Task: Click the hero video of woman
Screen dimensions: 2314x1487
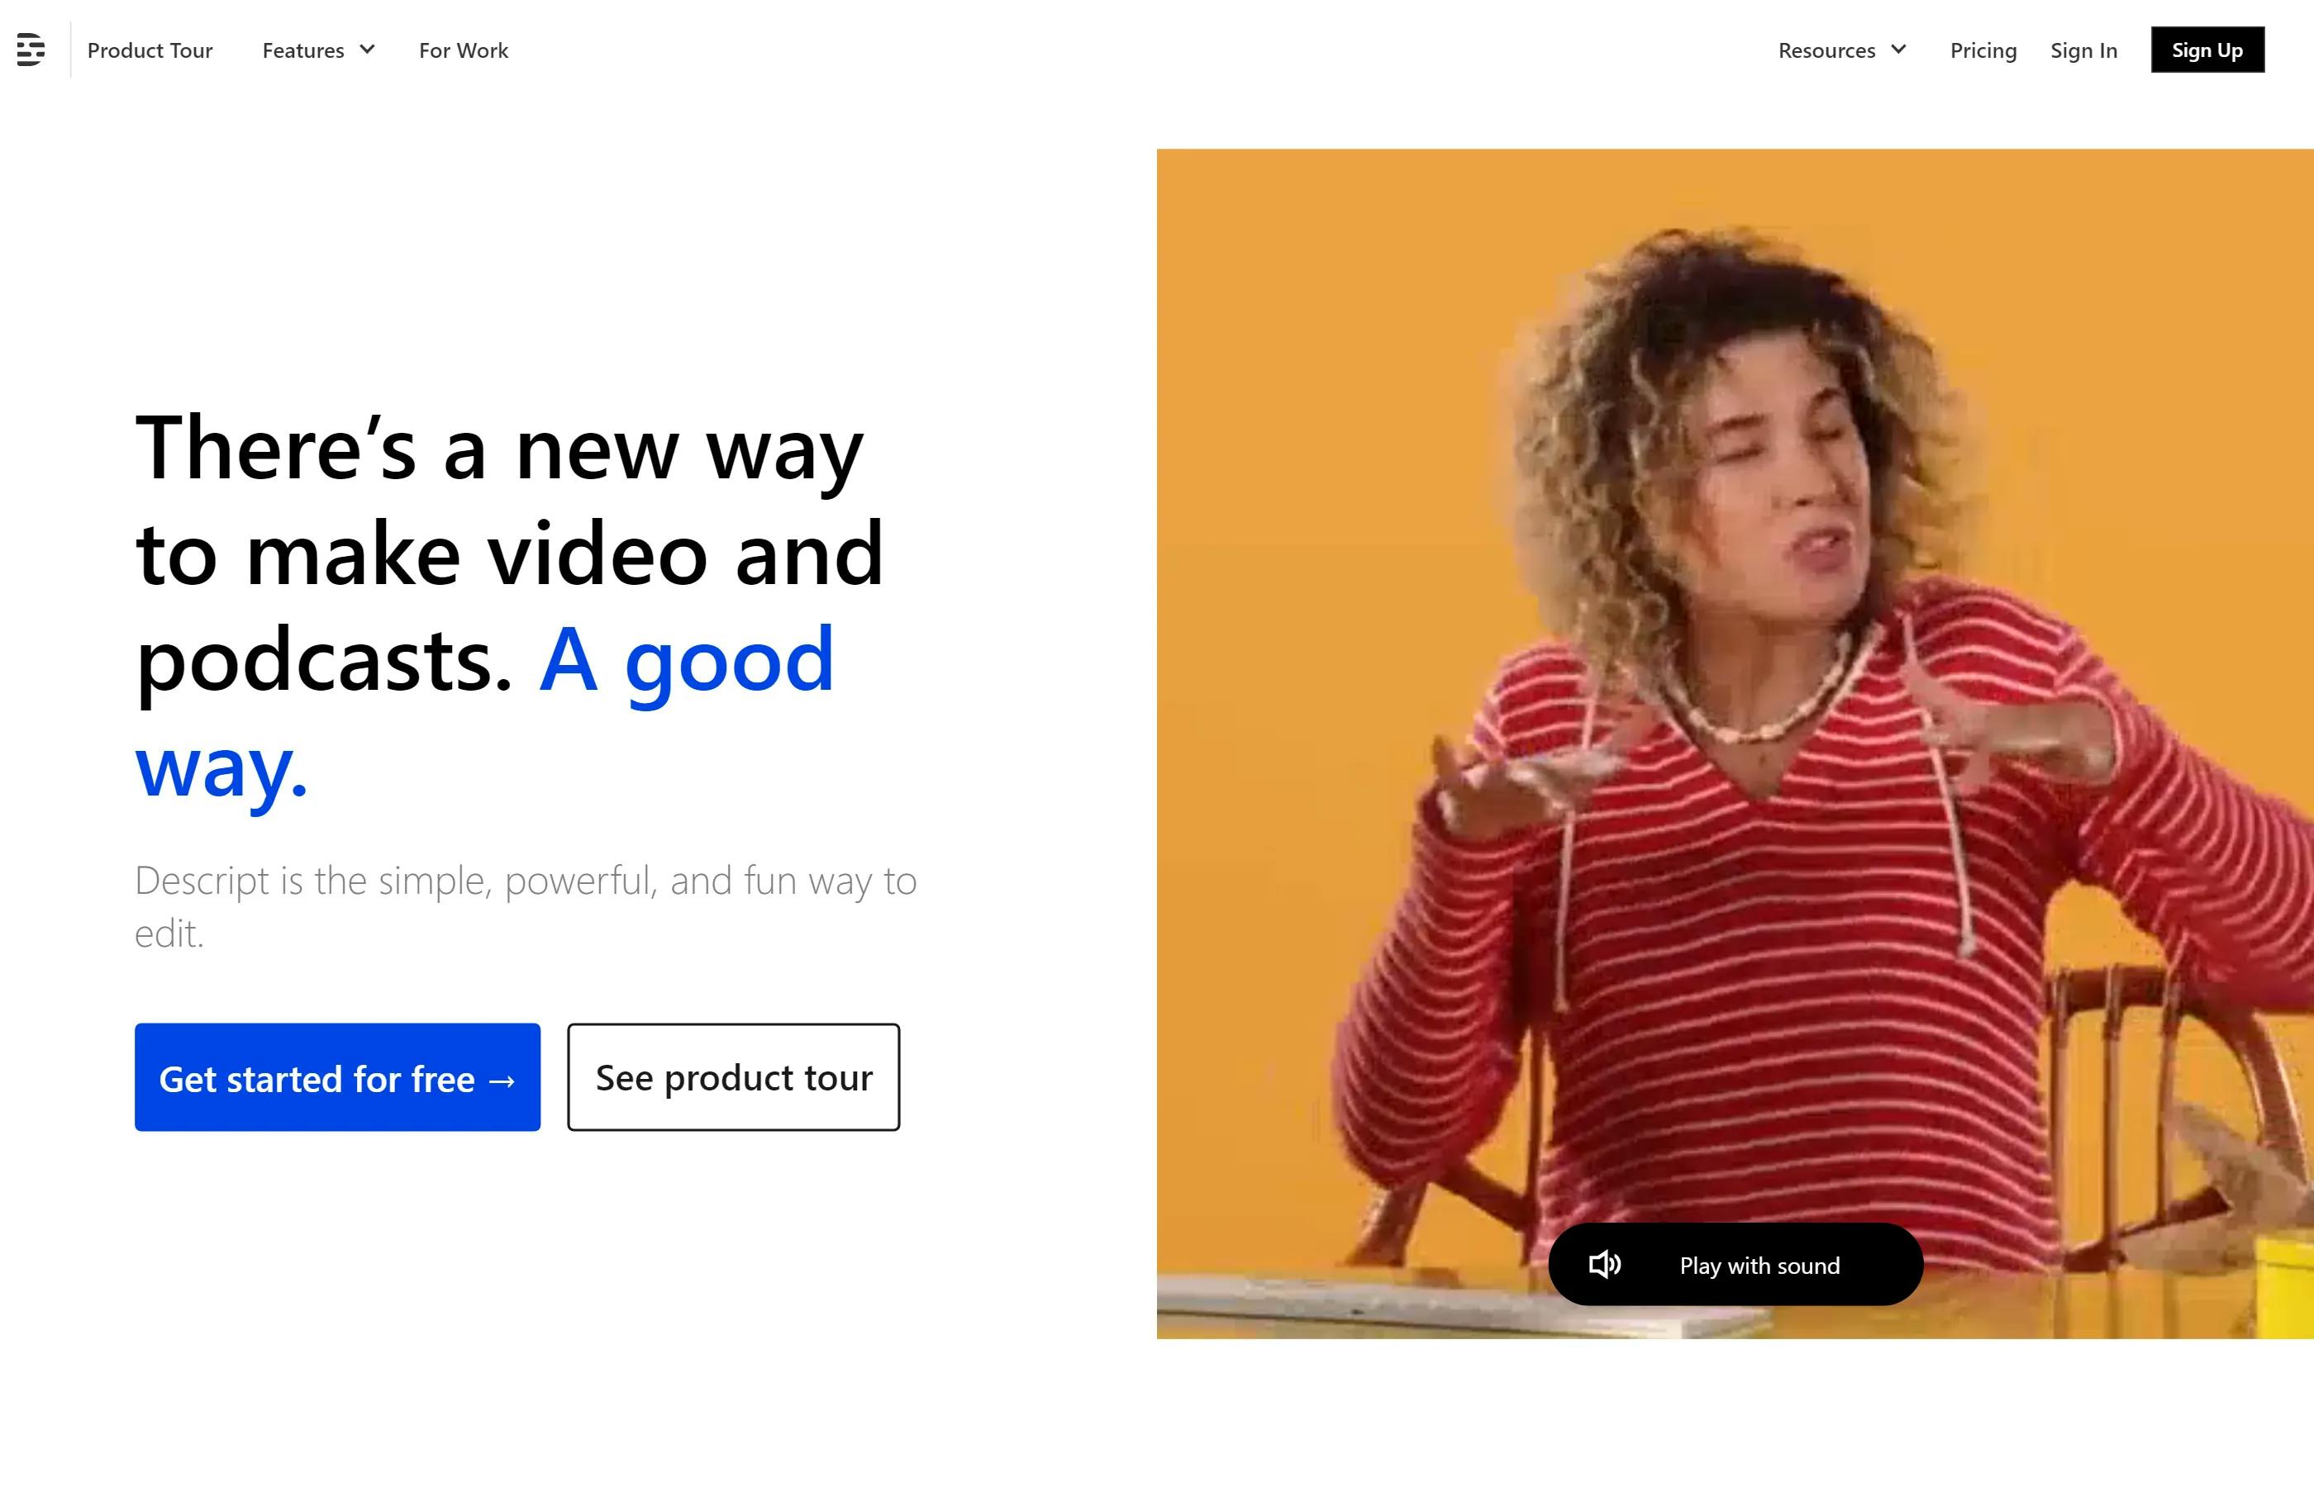Action: pyautogui.click(x=1735, y=743)
